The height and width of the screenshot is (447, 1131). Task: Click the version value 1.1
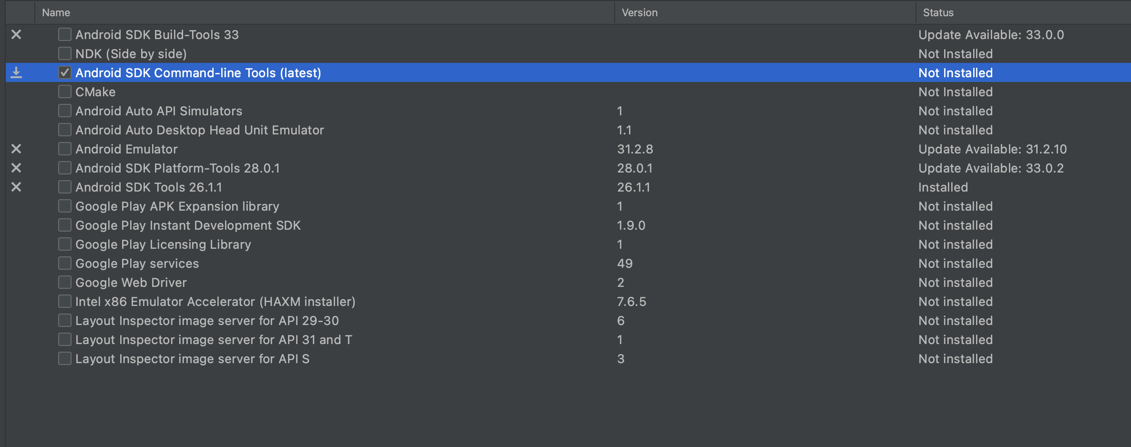pos(624,130)
